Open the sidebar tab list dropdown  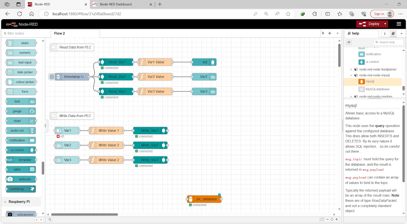click(401, 34)
